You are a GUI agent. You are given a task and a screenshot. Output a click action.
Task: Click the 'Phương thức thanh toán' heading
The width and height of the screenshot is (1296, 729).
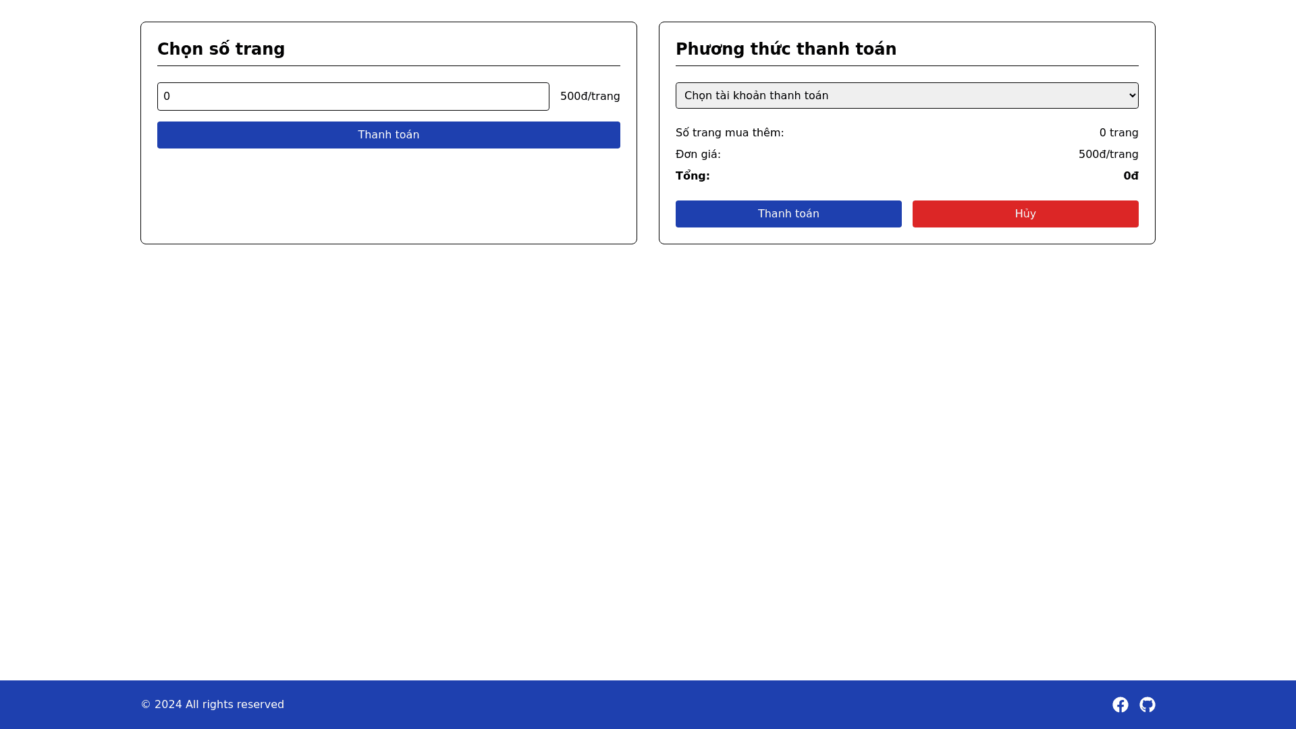point(786,49)
